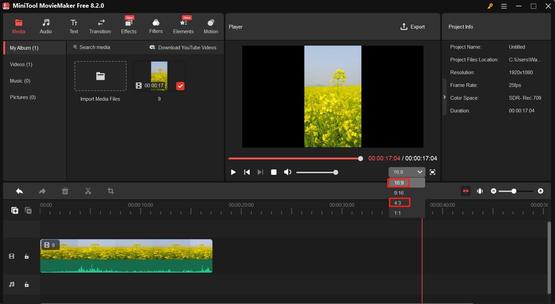
Task: Click the Project Files Location path
Action: click(x=525, y=60)
